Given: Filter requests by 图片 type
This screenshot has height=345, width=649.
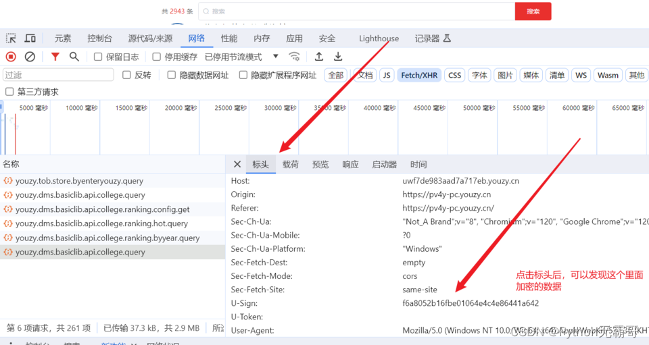Looking at the screenshot, I should [x=505, y=75].
